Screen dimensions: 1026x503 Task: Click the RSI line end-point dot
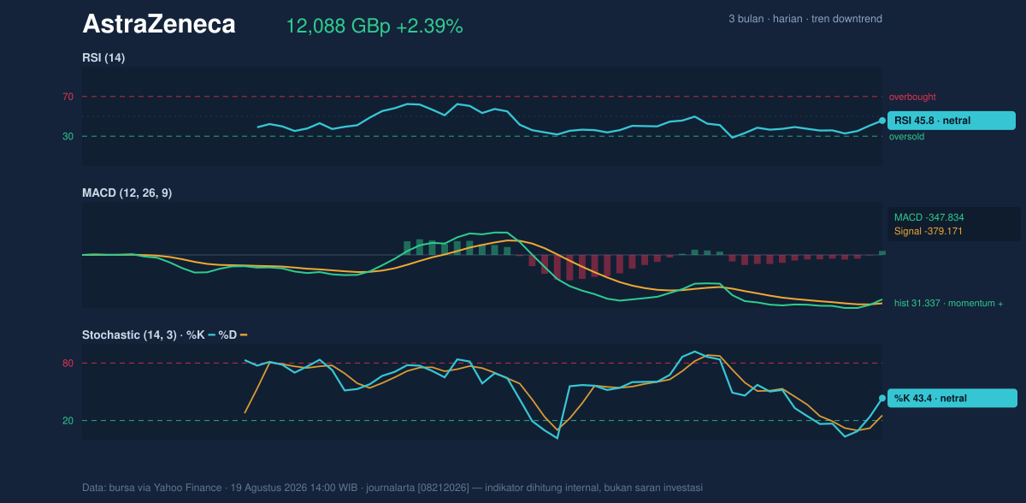(x=882, y=121)
